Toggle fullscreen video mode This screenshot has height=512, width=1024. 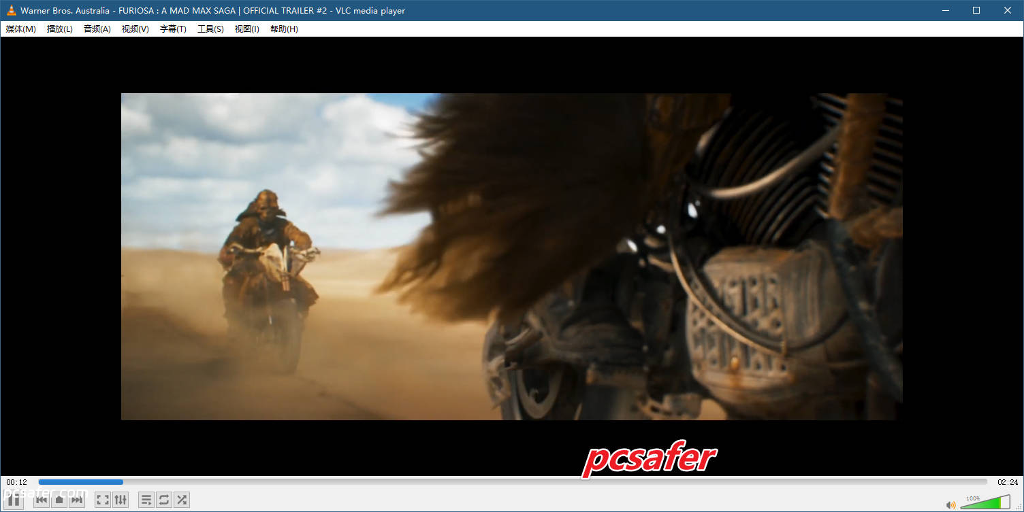[x=103, y=500]
